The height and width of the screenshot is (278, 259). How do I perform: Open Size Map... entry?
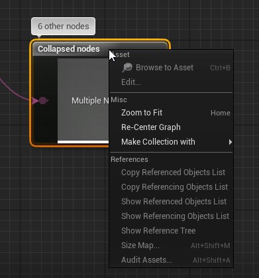171,245
